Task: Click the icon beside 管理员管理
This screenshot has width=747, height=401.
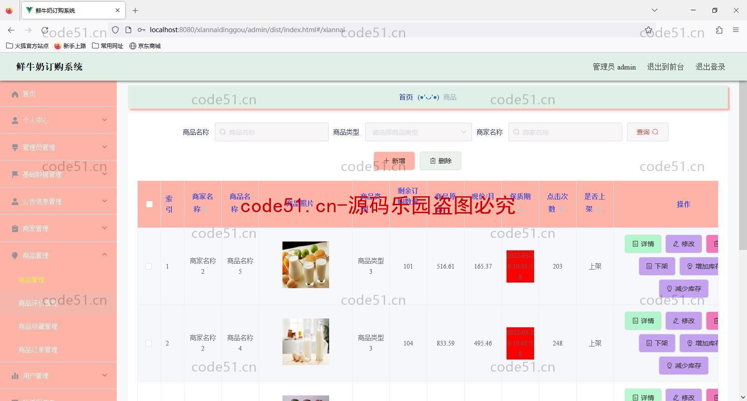Action: pyautogui.click(x=15, y=147)
